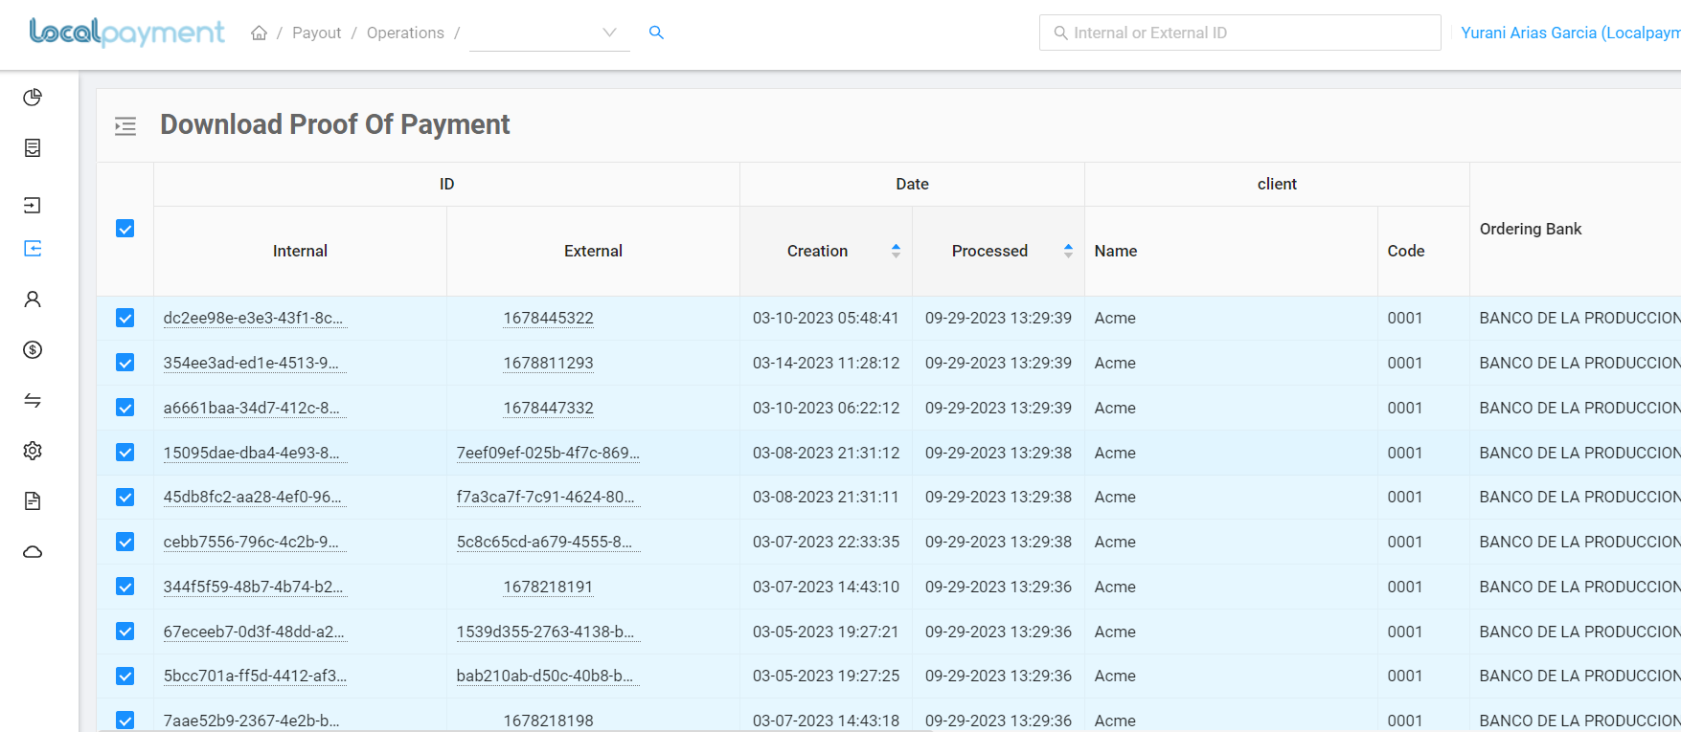Open internal ID 45db8fc2-aa28-4ef0-96 link
1681x732 pixels.
tap(253, 497)
